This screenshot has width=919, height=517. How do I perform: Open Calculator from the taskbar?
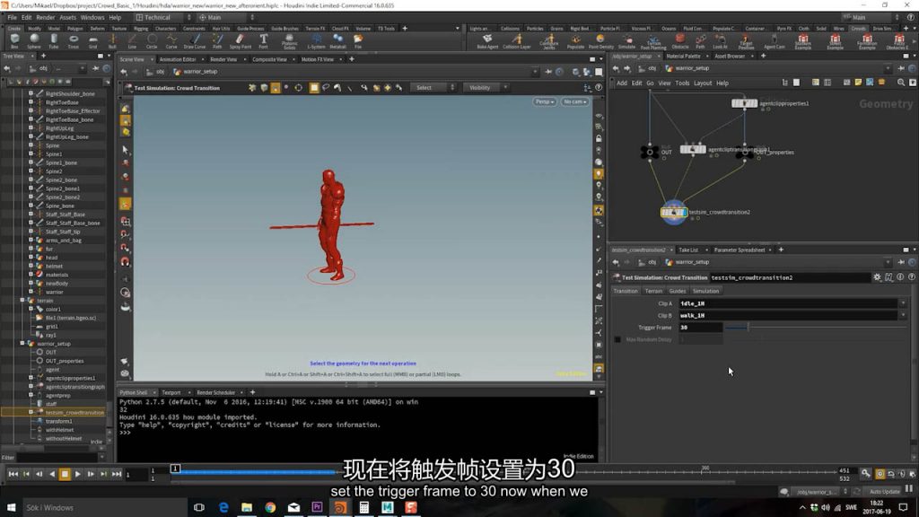point(364,507)
